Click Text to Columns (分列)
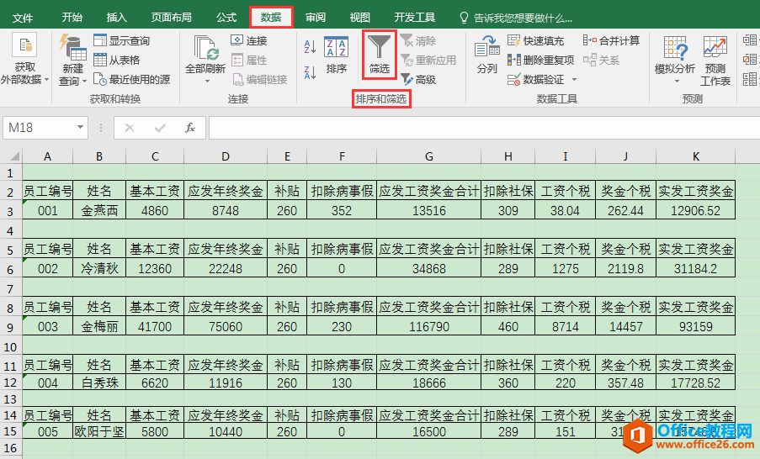This screenshot has height=459, width=760. 487,55
